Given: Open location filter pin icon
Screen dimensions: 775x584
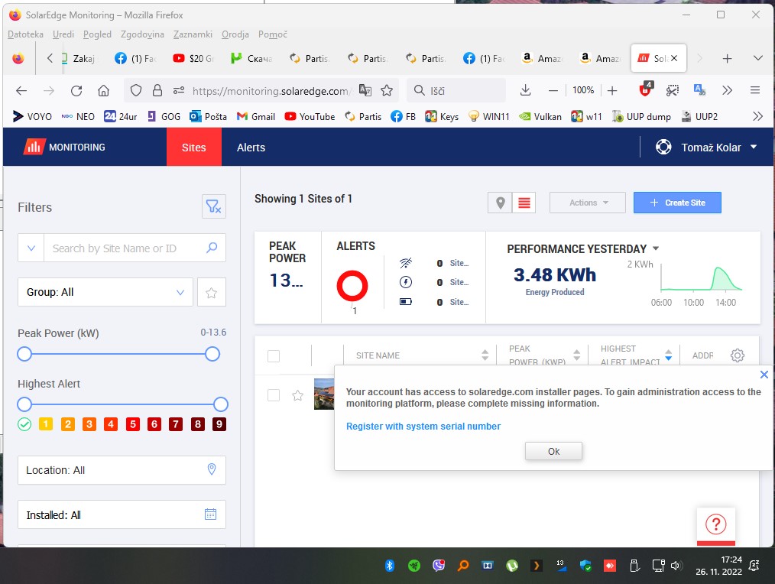Looking at the screenshot, I should click(x=212, y=469).
